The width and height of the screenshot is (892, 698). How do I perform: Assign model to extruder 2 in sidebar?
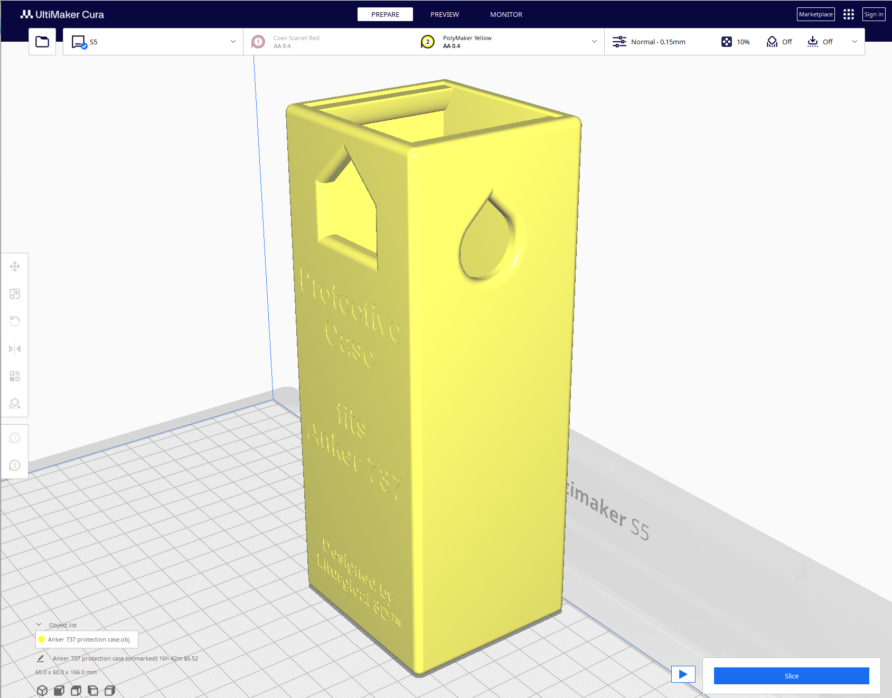tap(15, 465)
